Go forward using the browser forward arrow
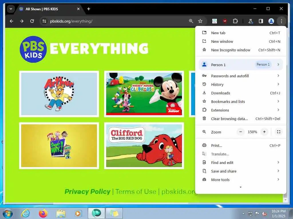Image resolution: width=293 pixels, height=219 pixels. (22, 21)
